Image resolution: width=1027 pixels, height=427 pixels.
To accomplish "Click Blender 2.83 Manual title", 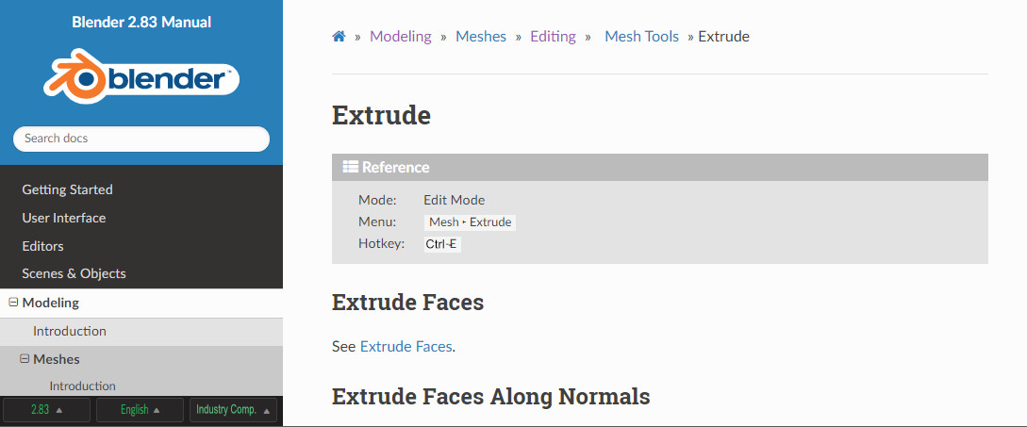I will coord(141,23).
